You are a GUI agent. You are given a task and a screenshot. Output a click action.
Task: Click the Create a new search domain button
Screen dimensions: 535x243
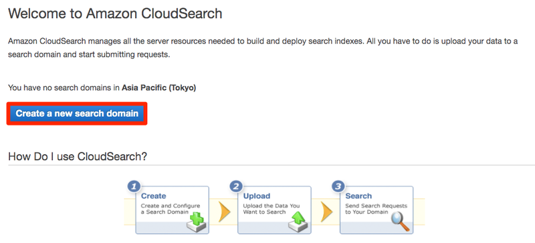pyautogui.click(x=77, y=113)
